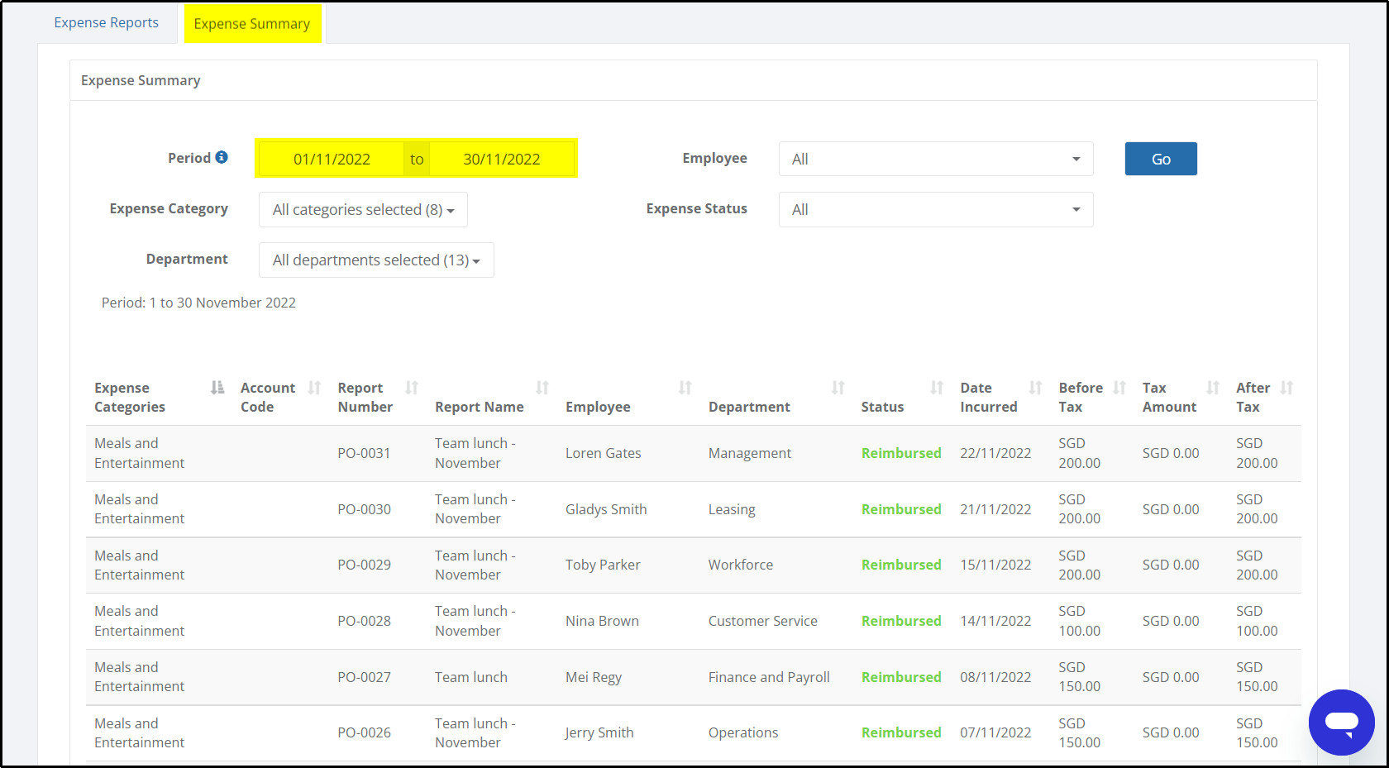Click the Management department cell
Viewport: 1389px width, 768px height.
(750, 453)
